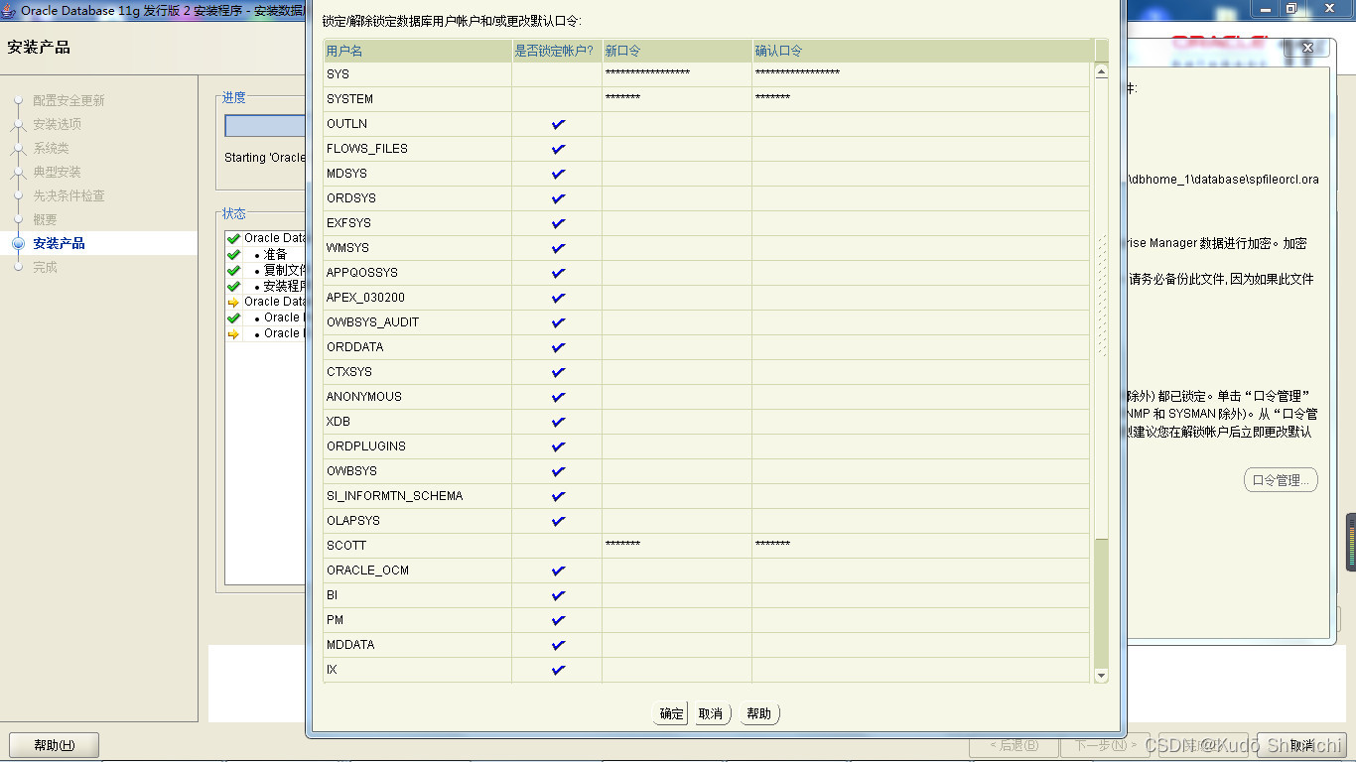This screenshot has height=762, width=1356.
Task: Open dialog help with 帮助 button
Action: (759, 713)
